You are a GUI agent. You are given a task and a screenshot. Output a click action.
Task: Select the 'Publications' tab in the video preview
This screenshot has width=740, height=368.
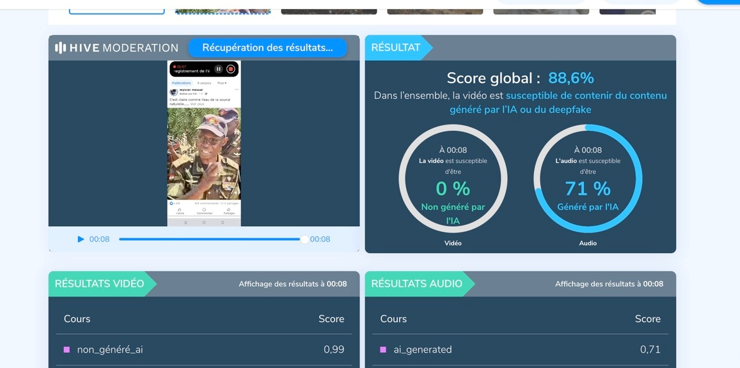point(181,83)
